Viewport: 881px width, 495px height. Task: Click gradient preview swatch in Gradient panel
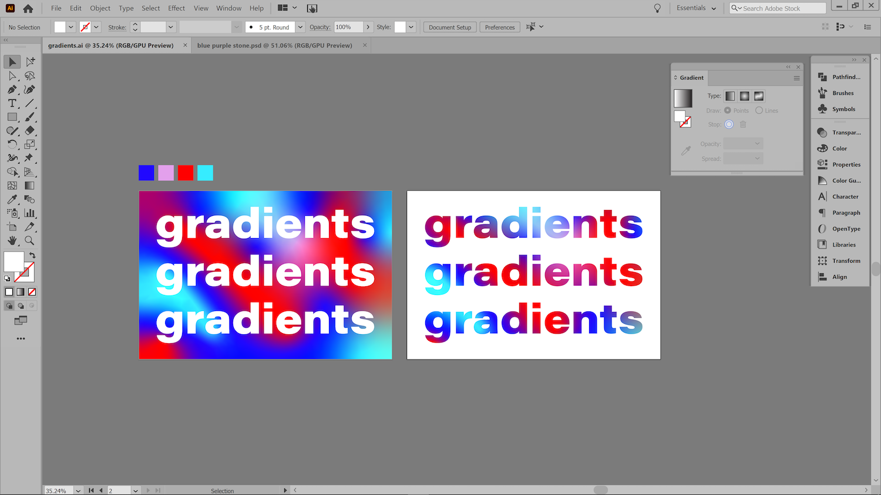[x=683, y=98]
